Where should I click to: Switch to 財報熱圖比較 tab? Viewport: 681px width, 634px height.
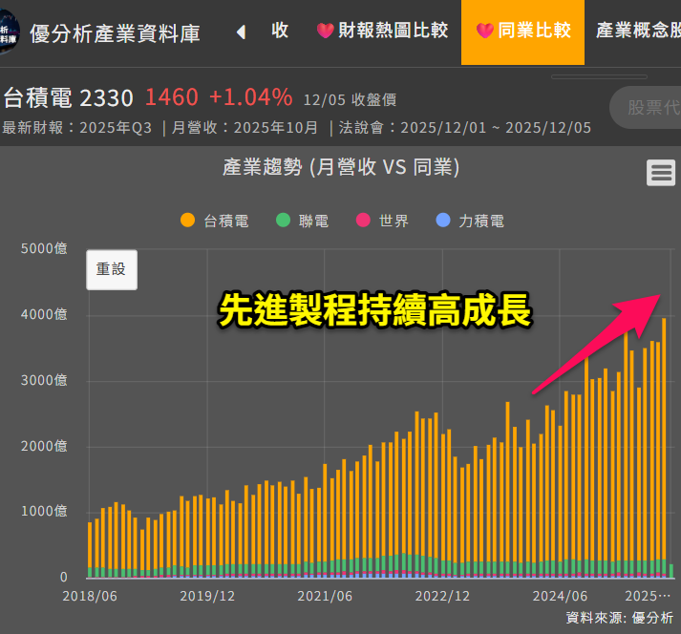pos(382,31)
